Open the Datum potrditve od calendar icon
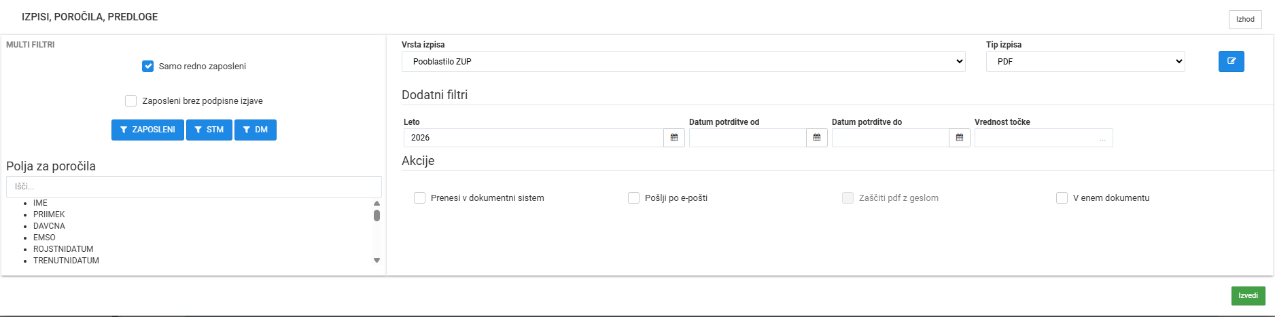1275x317 pixels. click(817, 138)
